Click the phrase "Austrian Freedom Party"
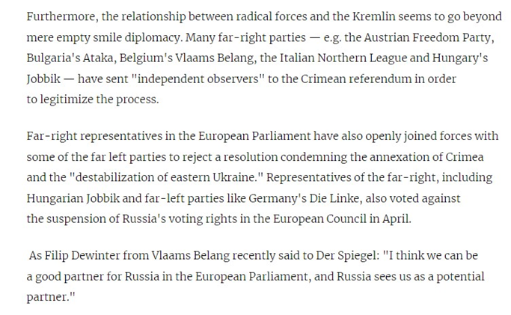Viewport: 511px width, 315px height. [427, 37]
